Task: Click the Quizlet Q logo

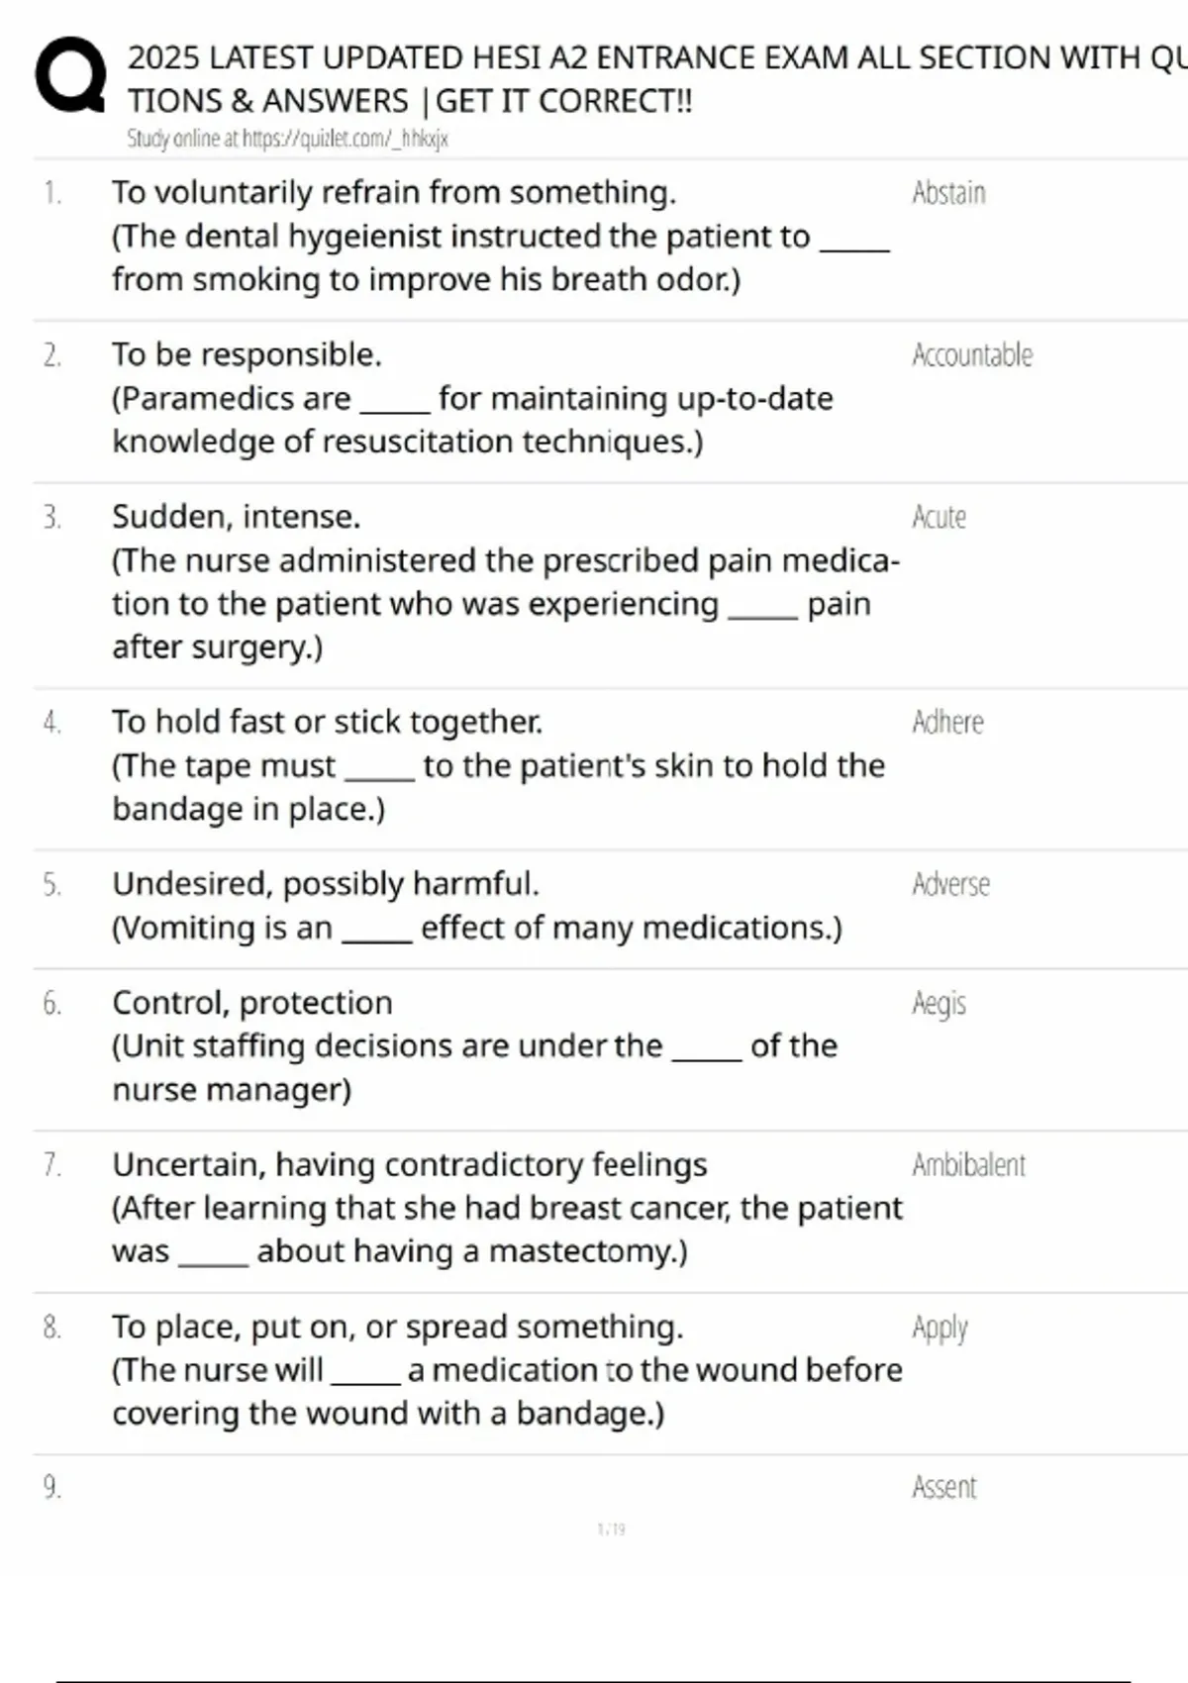Action: (x=70, y=75)
